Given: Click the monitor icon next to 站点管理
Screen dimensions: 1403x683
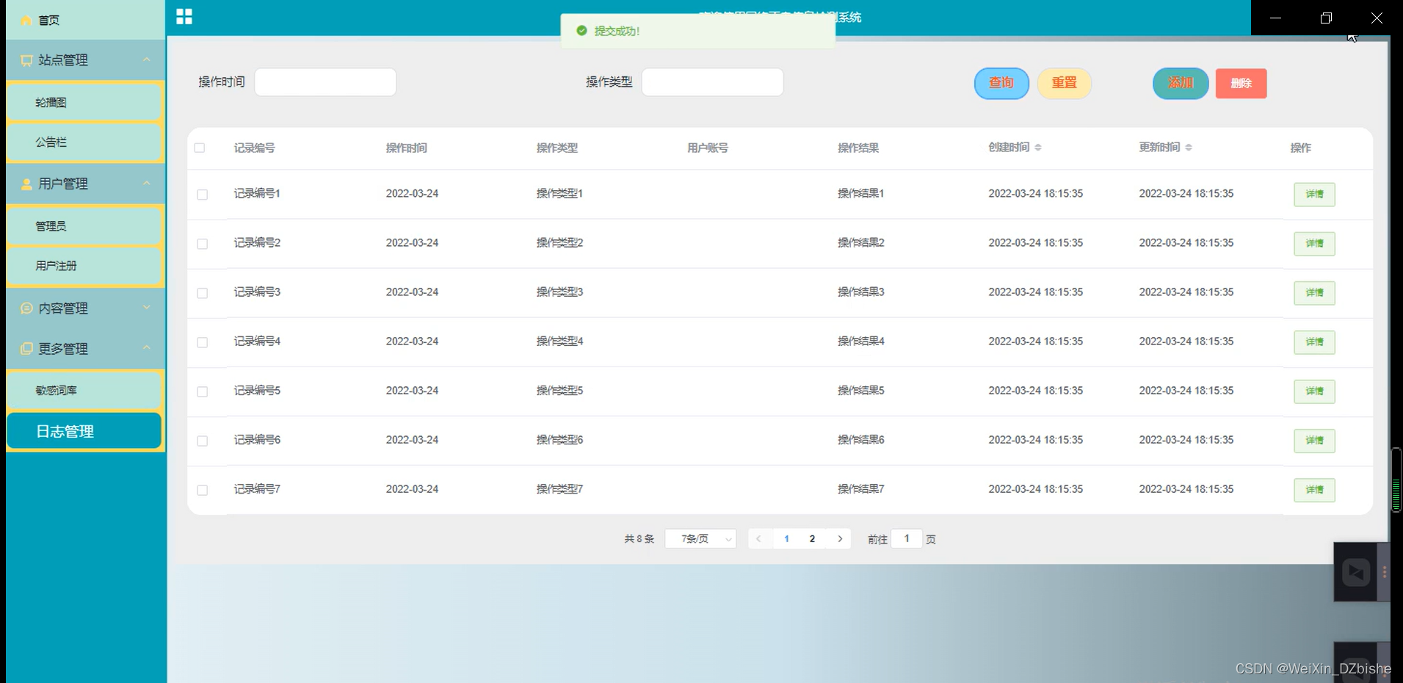Looking at the screenshot, I should (x=24, y=60).
